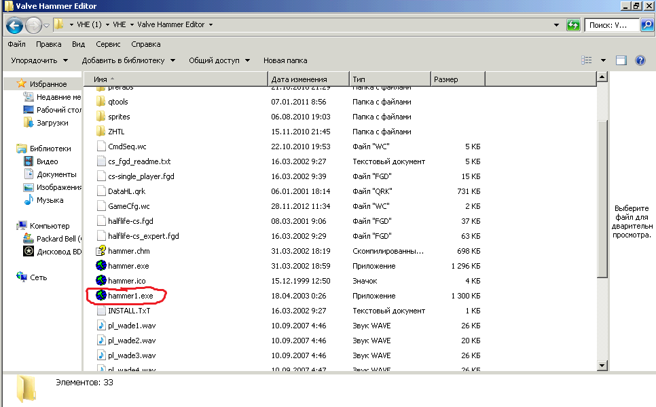Click the refresh icon beside address bar
The width and height of the screenshot is (656, 407).
coord(573,25)
